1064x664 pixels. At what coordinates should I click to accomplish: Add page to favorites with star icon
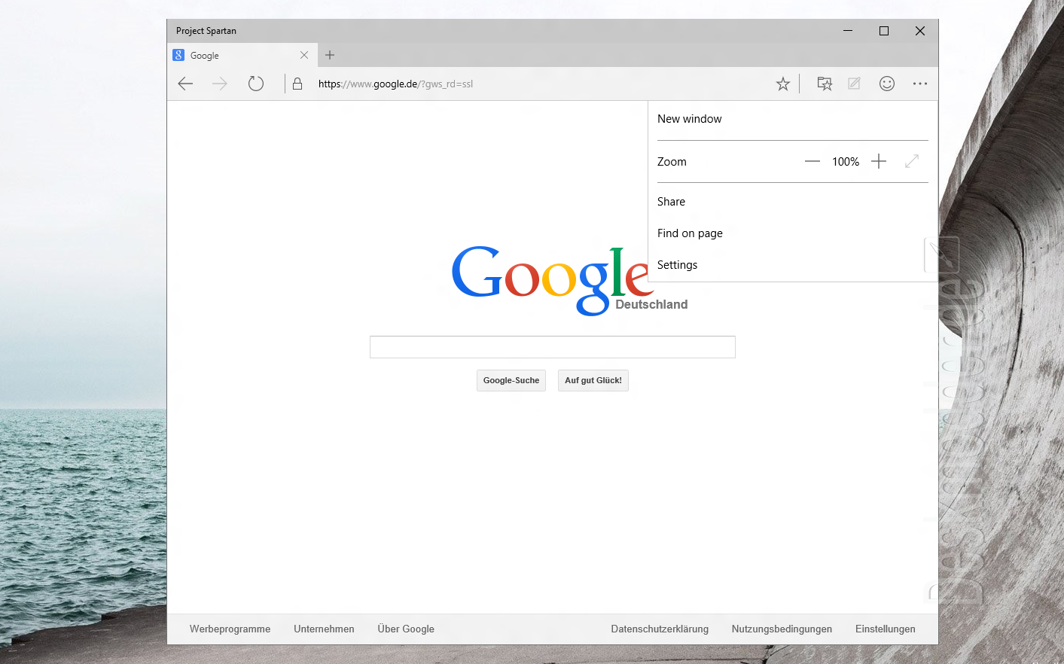point(783,84)
